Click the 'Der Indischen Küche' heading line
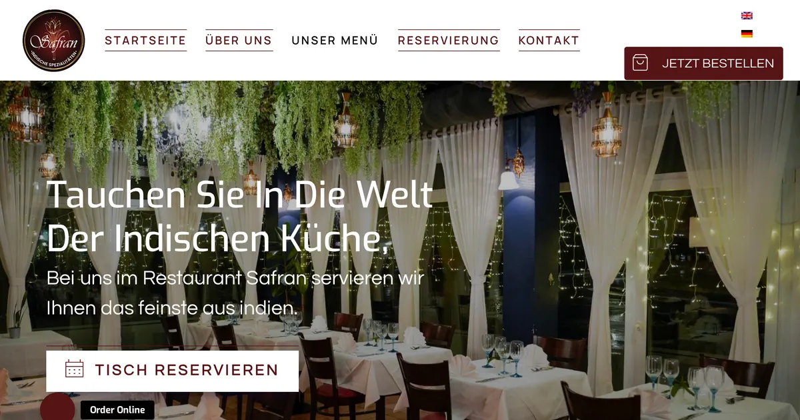The image size is (800, 420). [x=219, y=238]
